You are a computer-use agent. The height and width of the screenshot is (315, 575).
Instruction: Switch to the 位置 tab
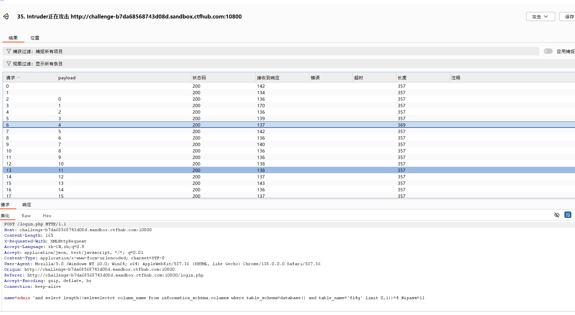coord(35,38)
